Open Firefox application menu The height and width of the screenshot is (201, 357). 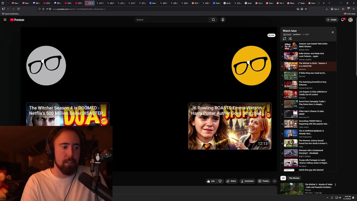point(353,9)
